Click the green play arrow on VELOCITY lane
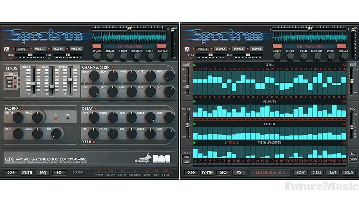Screen dimensions: 359x202 [195, 101]
